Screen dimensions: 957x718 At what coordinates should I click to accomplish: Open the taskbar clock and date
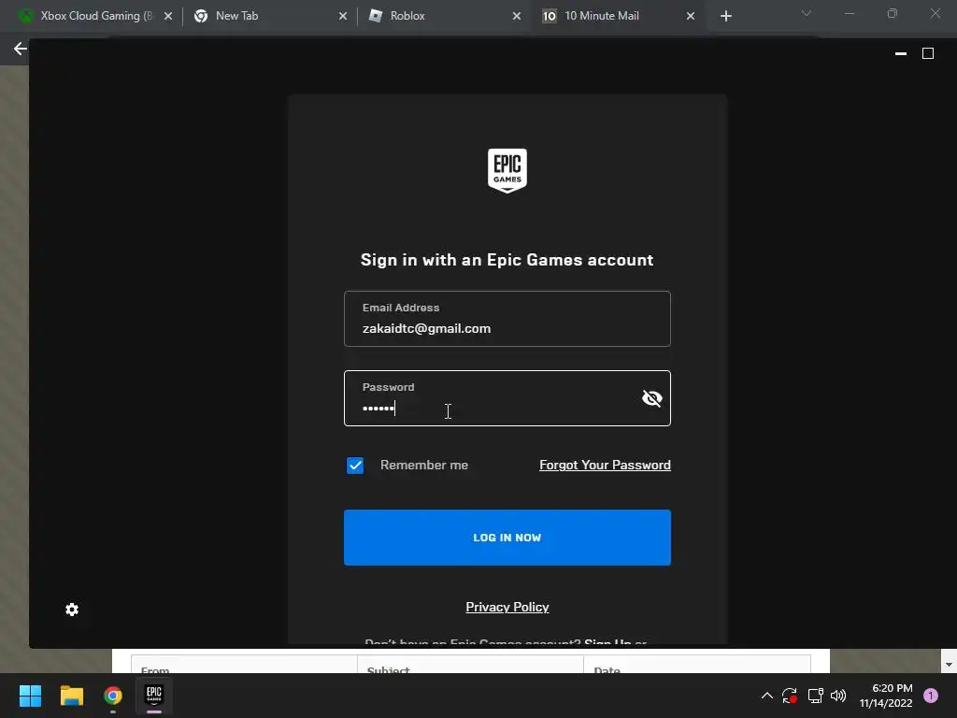886,696
